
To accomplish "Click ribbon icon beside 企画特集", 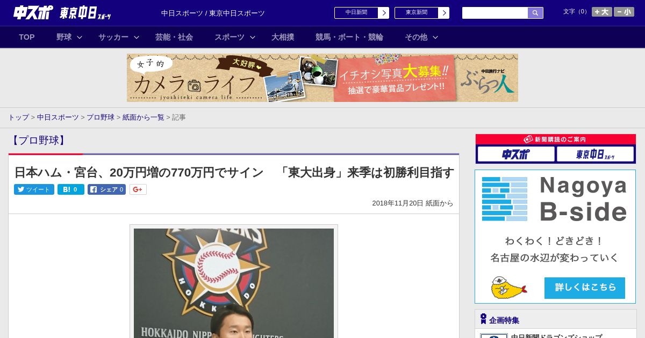I will [483, 319].
